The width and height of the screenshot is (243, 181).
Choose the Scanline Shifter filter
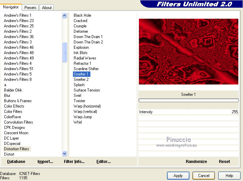(86, 69)
